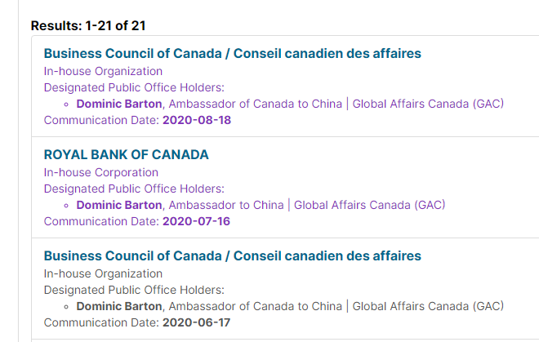The width and height of the screenshot is (539, 342).
Task: Click "Designated Public Office Holders:" in the first result
Action: 134,87
